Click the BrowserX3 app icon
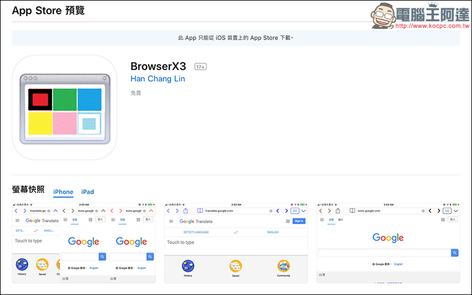 64,107
